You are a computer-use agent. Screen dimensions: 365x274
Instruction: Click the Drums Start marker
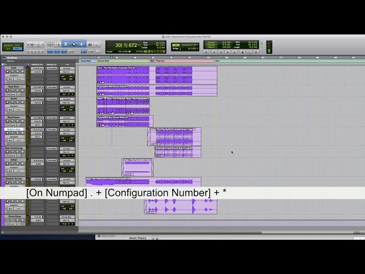103,61
